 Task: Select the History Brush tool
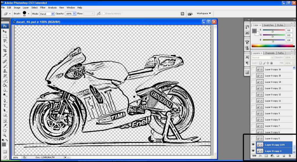[x=5, y=76]
